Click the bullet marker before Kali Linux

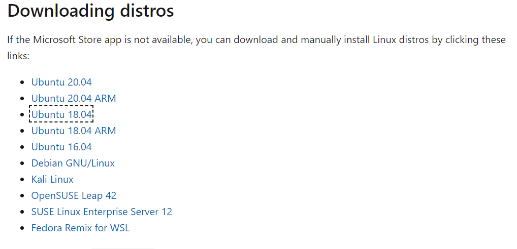21,180
